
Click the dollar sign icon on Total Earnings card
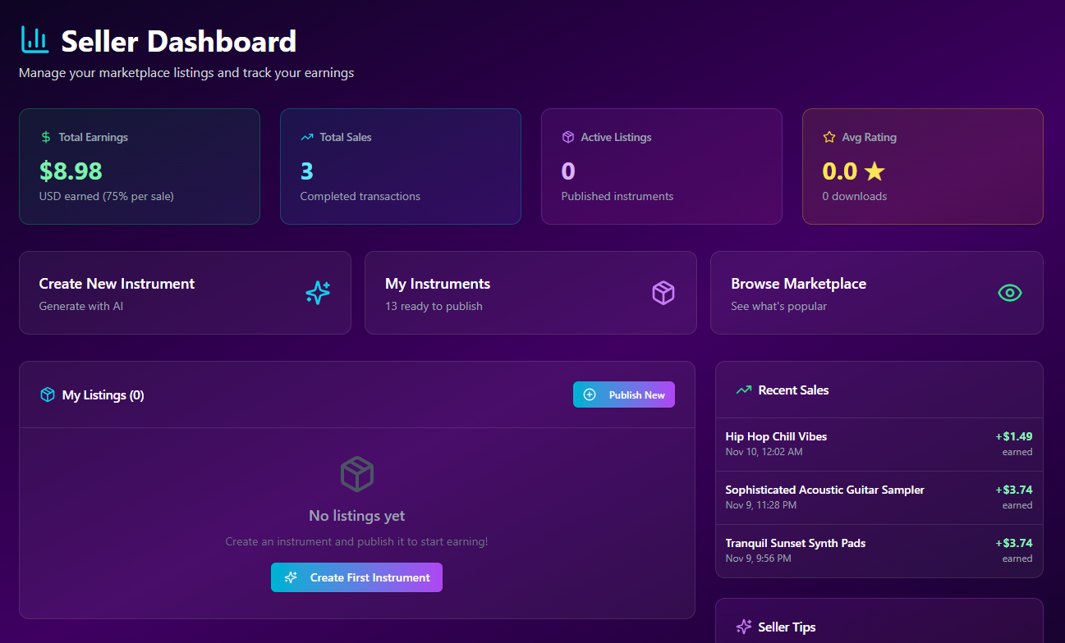click(46, 137)
